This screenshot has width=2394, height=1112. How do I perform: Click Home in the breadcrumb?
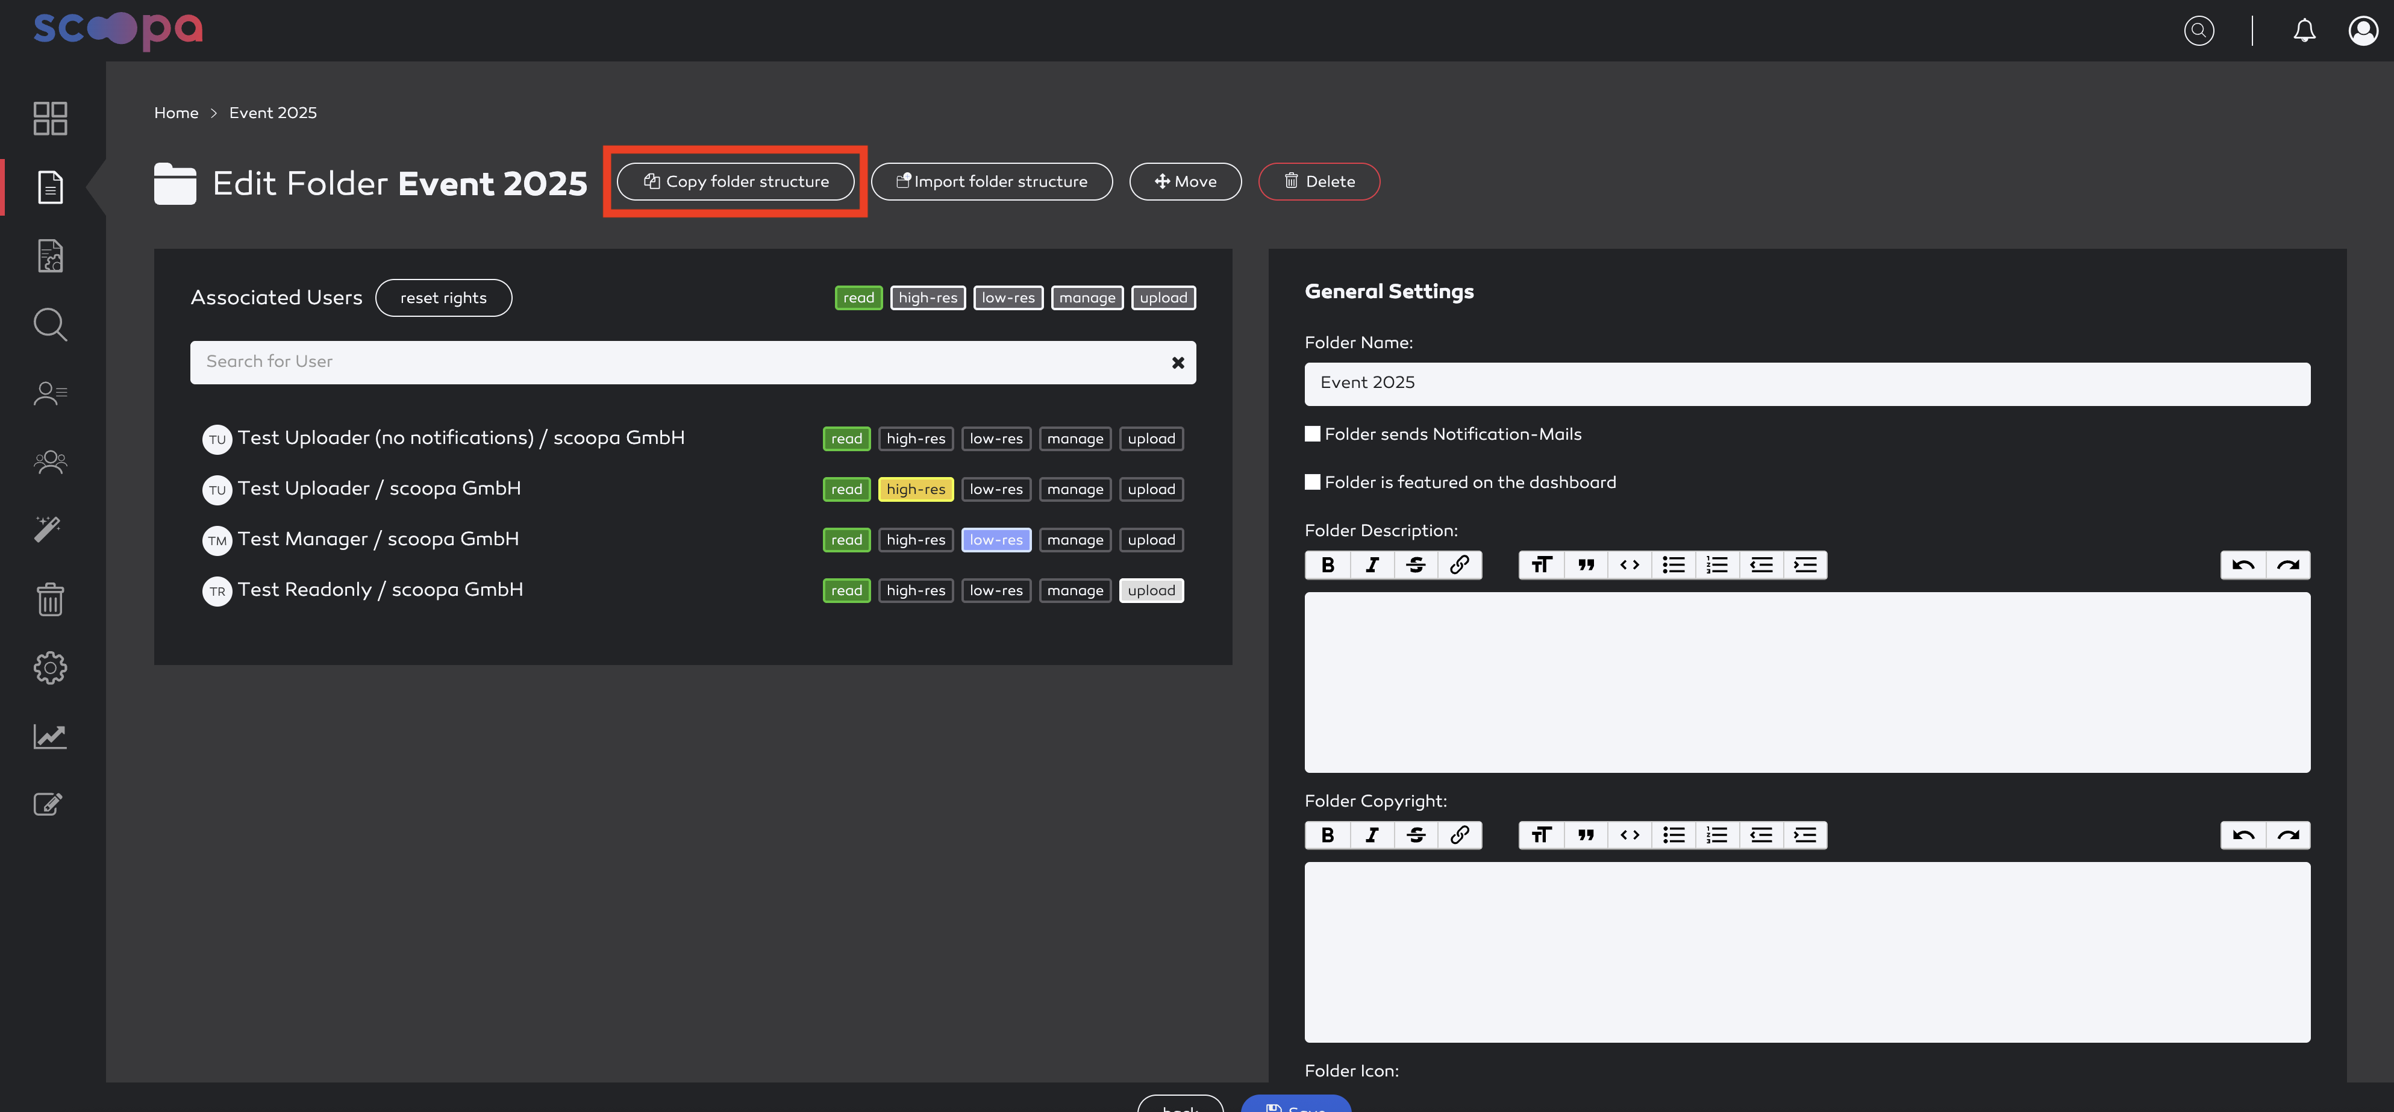(x=177, y=113)
